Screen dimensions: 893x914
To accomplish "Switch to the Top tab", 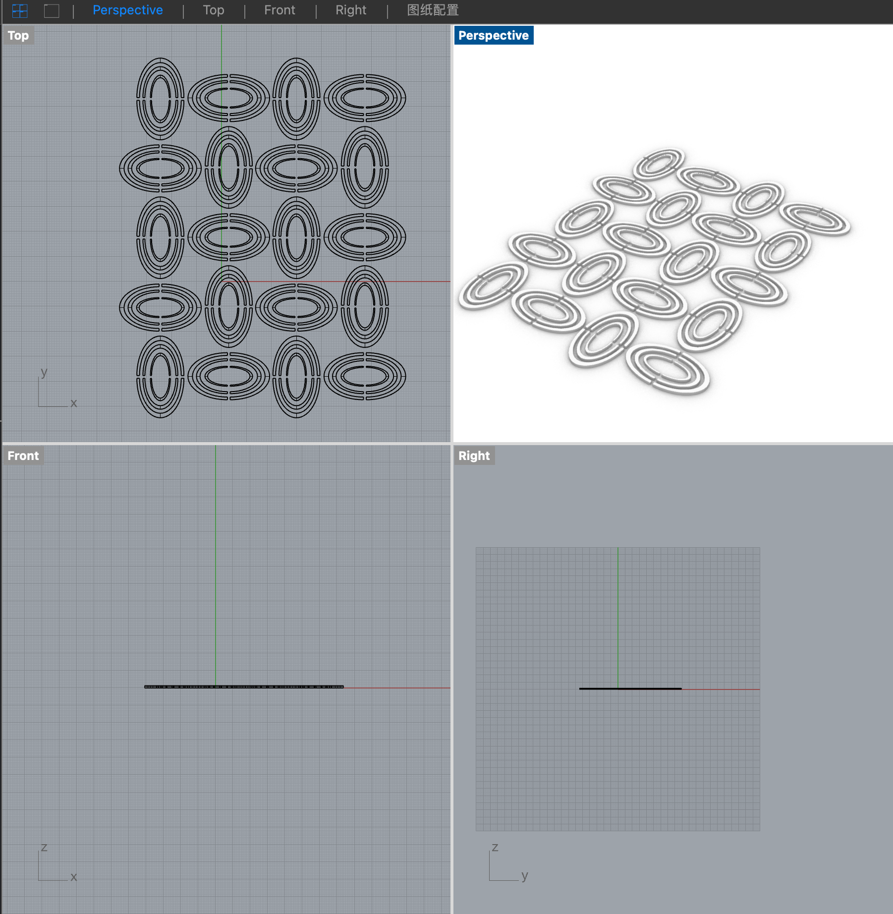I will tap(214, 10).
